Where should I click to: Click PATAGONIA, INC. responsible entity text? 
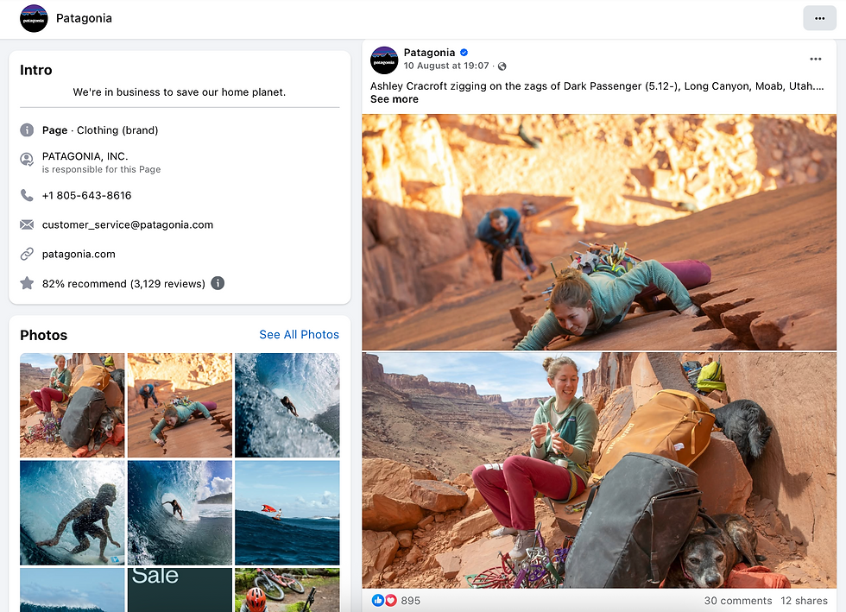[x=85, y=156]
